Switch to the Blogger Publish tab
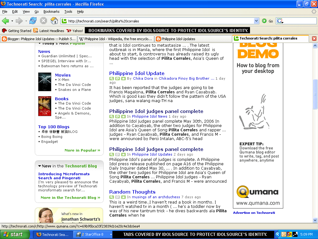Screen dimensions: 318x239 coord(39,39)
